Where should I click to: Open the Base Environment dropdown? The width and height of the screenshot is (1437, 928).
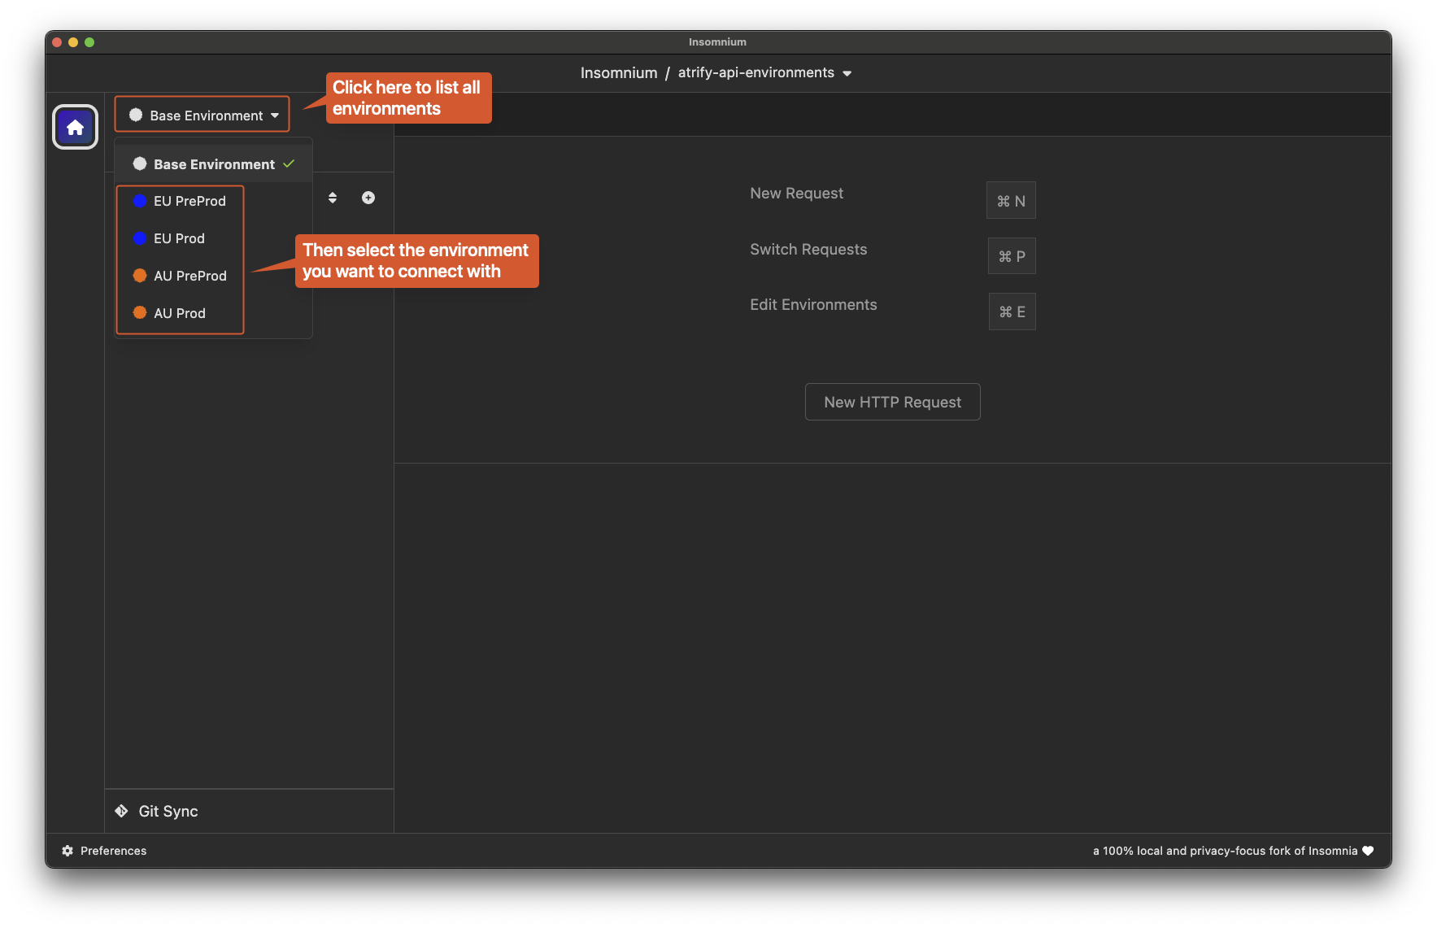(x=202, y=115)
